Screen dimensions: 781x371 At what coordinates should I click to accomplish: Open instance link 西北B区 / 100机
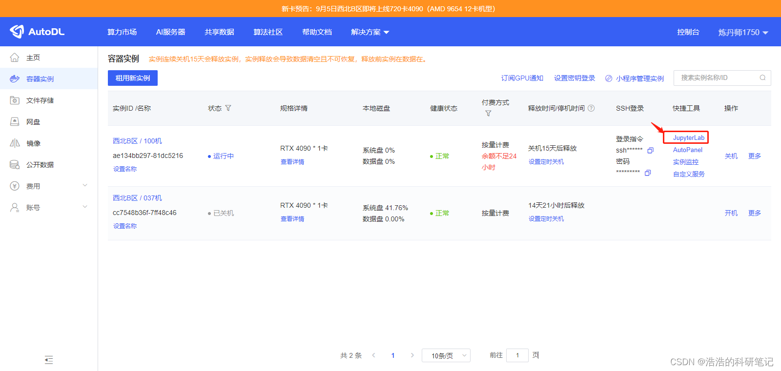(x=137, y=141)
